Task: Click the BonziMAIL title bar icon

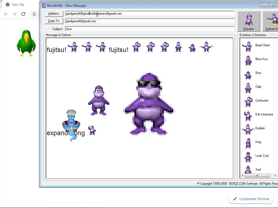Action: 44,5
